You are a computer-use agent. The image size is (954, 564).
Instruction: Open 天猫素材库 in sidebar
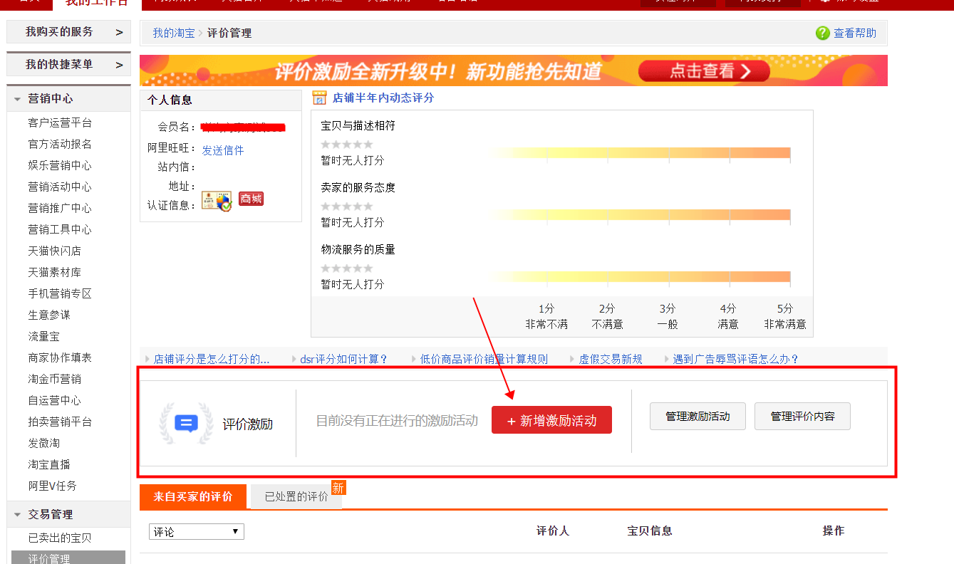55,272
